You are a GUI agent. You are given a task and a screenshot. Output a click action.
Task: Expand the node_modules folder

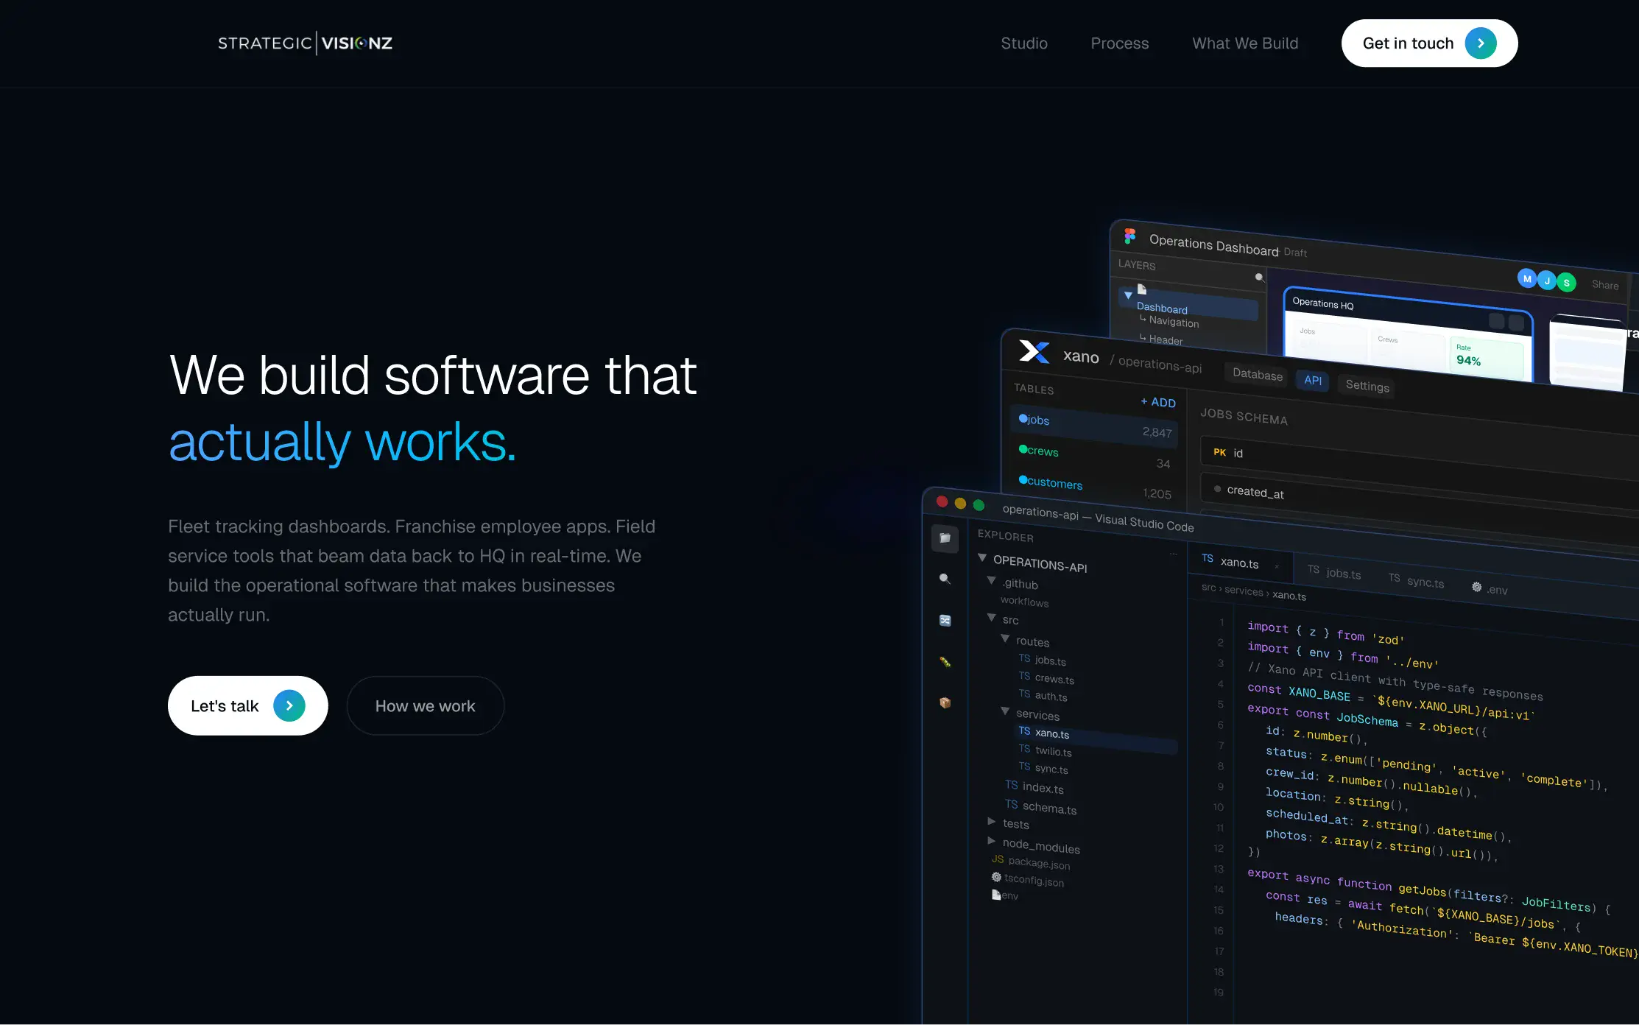991,841
